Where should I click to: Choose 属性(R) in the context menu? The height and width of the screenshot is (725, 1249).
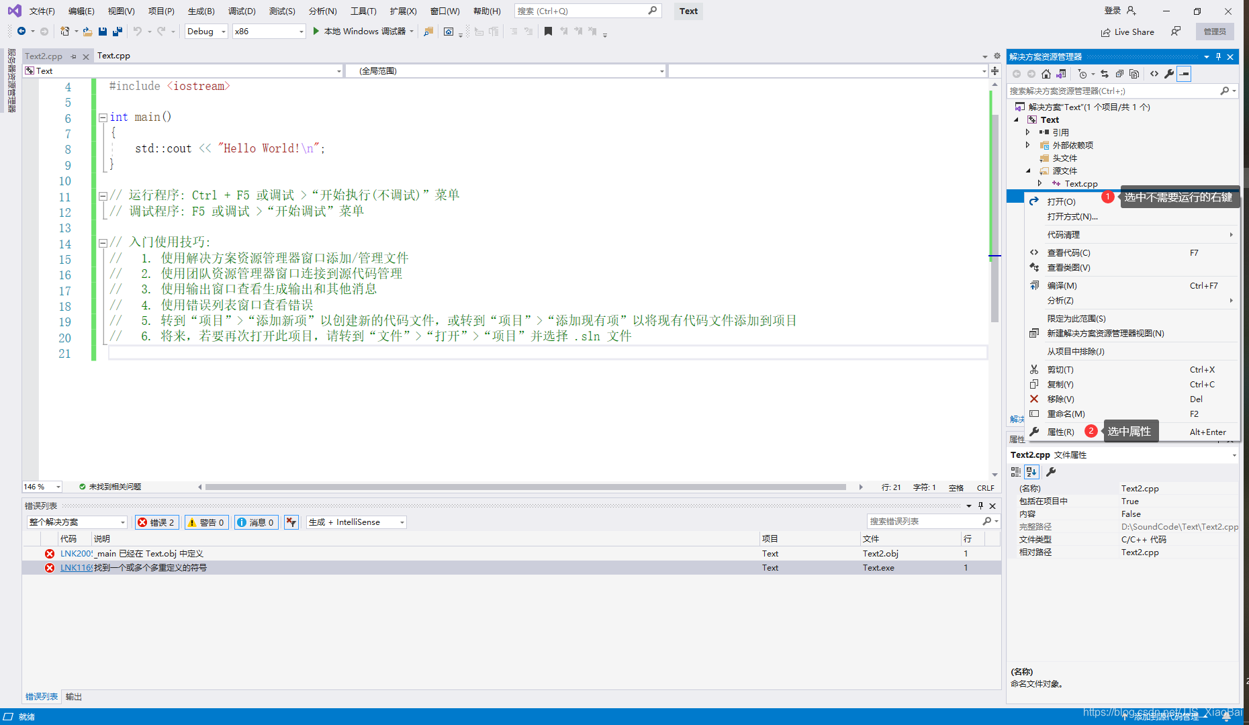(x=1131, y=432)
